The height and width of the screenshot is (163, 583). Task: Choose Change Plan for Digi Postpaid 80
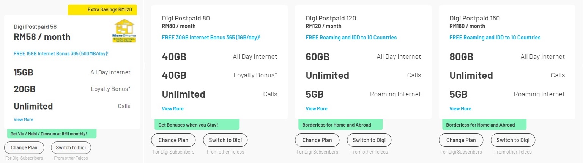point(173,140)
